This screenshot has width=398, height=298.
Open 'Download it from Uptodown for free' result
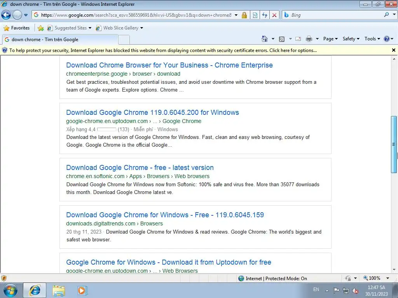(169, 262)
